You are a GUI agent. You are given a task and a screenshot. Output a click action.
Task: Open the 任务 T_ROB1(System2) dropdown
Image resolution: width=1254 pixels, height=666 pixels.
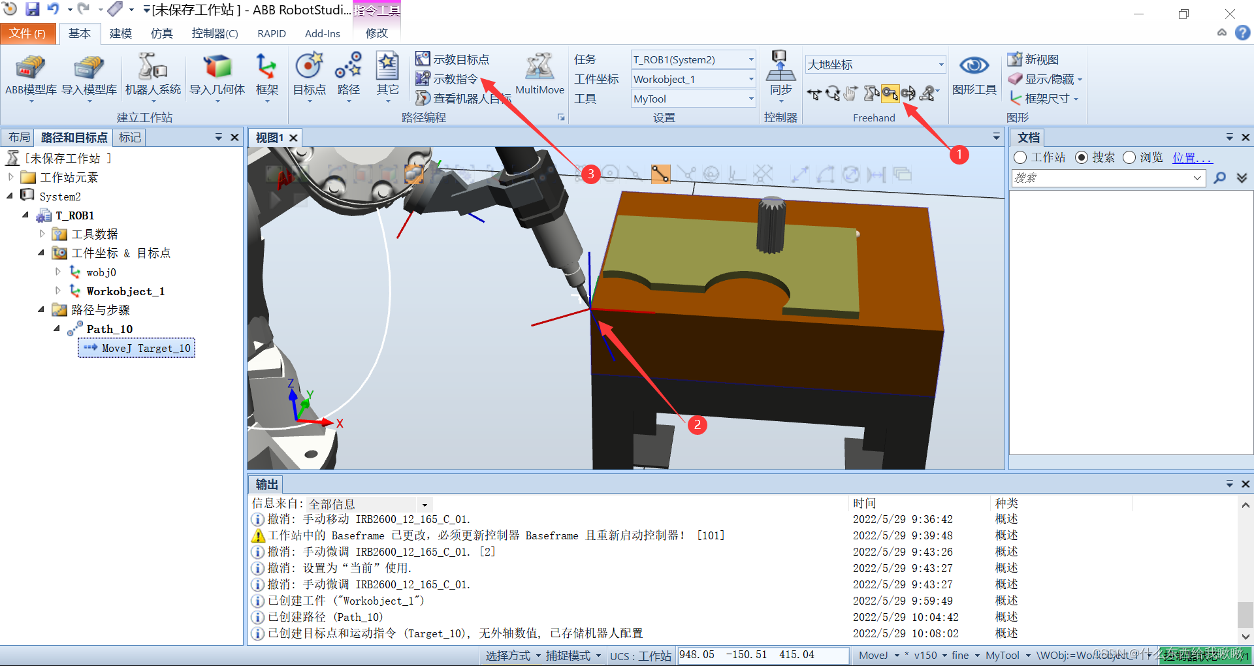(693, 59)
